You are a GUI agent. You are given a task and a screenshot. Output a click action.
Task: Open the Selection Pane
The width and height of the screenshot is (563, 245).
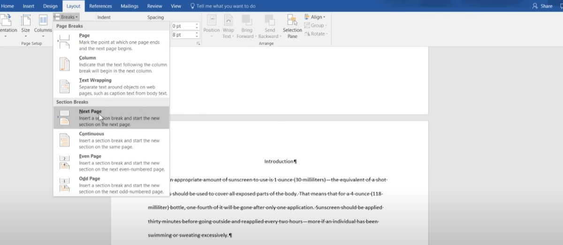pyautogui.click(x=292, y=26)
